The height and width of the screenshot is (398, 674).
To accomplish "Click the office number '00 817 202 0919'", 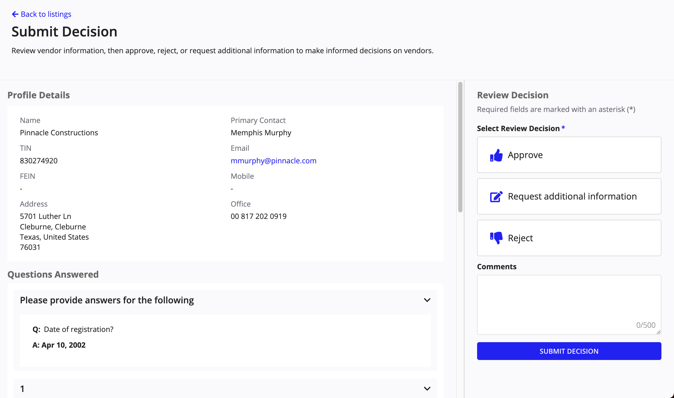I will click(x=258, y=216).
